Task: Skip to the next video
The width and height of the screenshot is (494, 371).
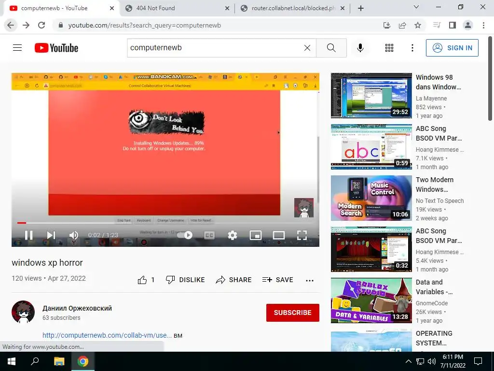Action: click(51, 235)
